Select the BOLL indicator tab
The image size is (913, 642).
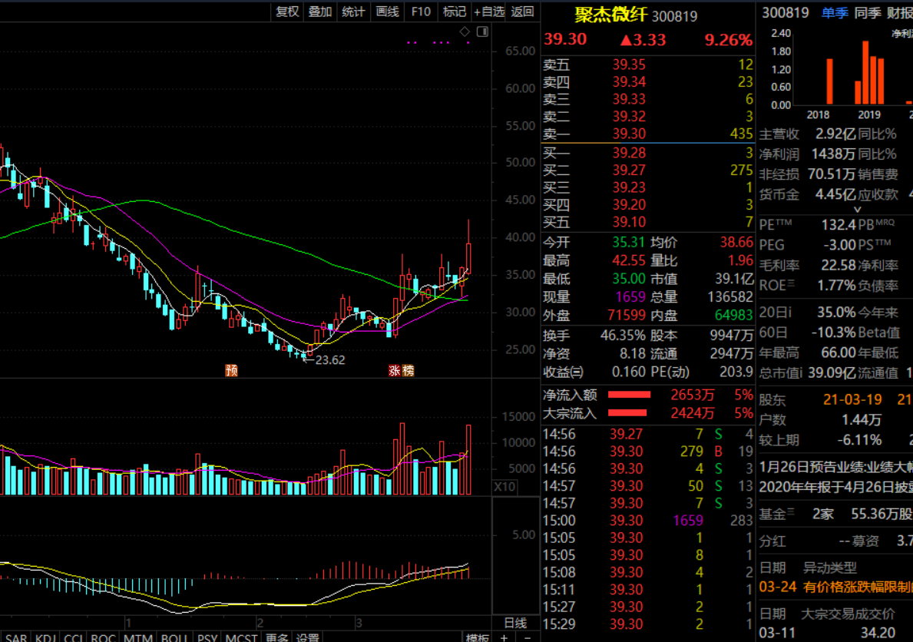tap(174, 637)
